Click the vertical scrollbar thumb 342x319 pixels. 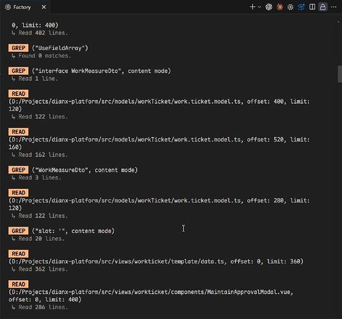click(x=339, y=74)
